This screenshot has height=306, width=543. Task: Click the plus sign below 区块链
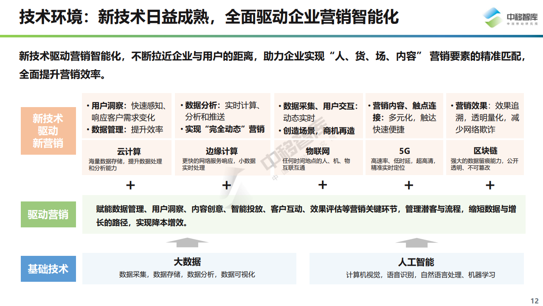click(490, 185)
